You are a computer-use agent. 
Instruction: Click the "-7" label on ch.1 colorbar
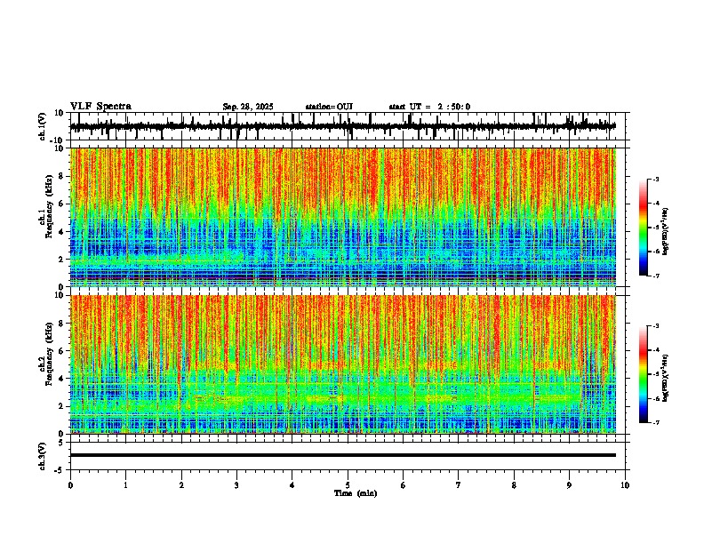656,276
